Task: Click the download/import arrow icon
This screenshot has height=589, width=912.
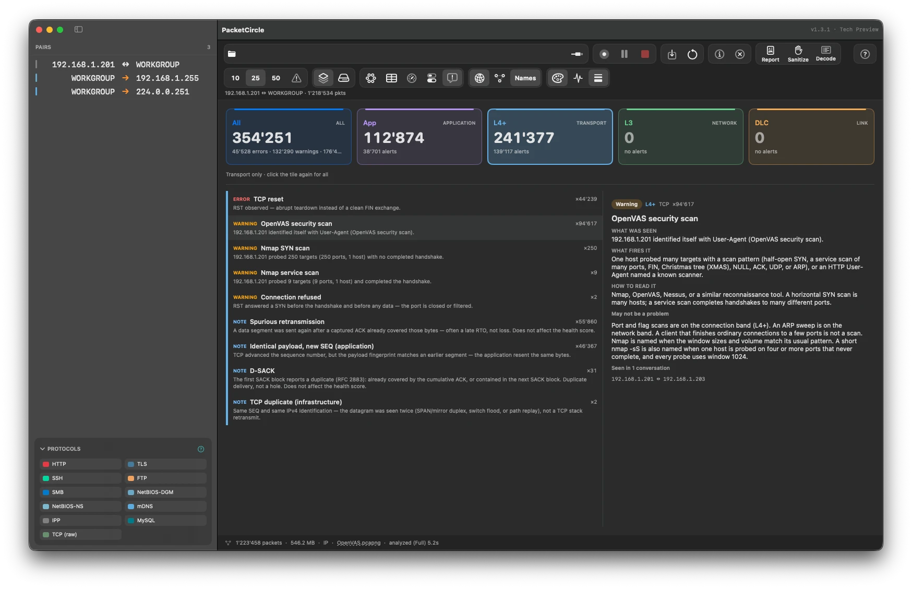Action: [x=672, y=54]
